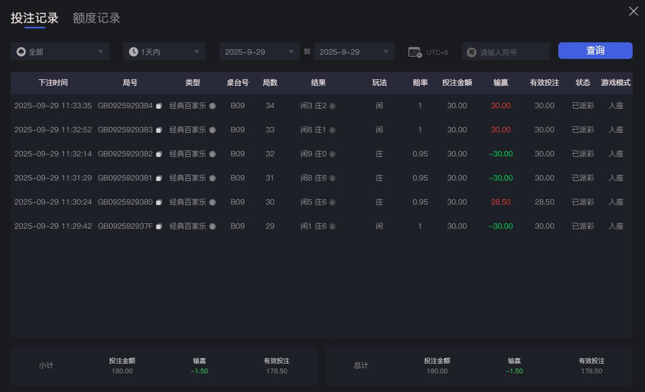
Task: Open the info icon beside result 闲3 庄2
Action: (x=333, y=105)
